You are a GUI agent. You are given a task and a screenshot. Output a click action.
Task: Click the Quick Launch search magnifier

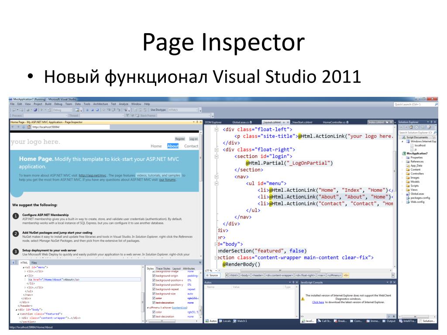click(436, 105)
